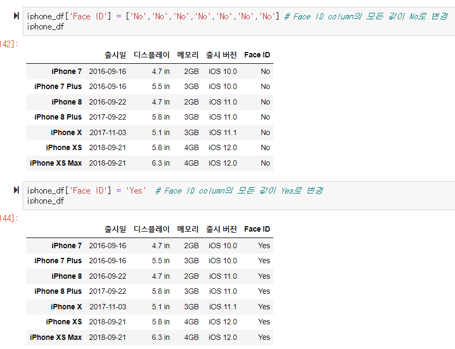455x349 pixels.
Task: Click 6.3 in display value in the No table
Action: (x=161, y=163)
